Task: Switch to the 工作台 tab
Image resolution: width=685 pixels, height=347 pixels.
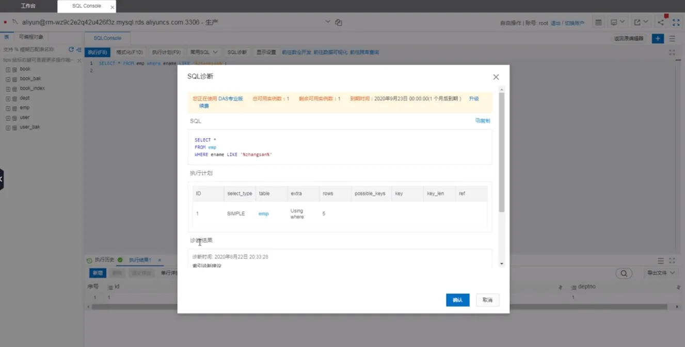Action: click(27, 6)
